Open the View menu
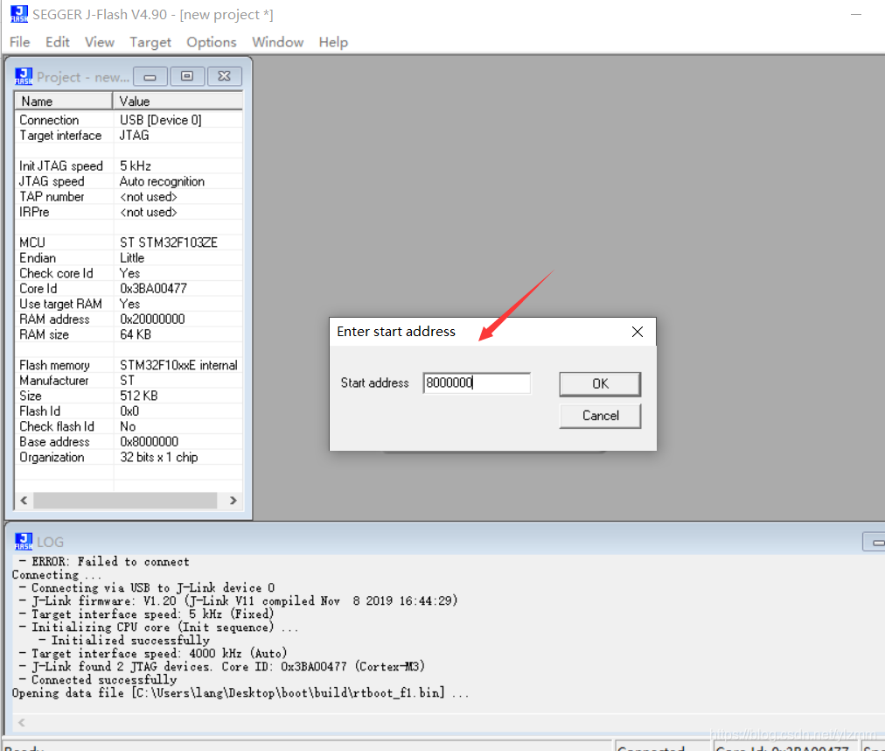 [x=100, y=42]
